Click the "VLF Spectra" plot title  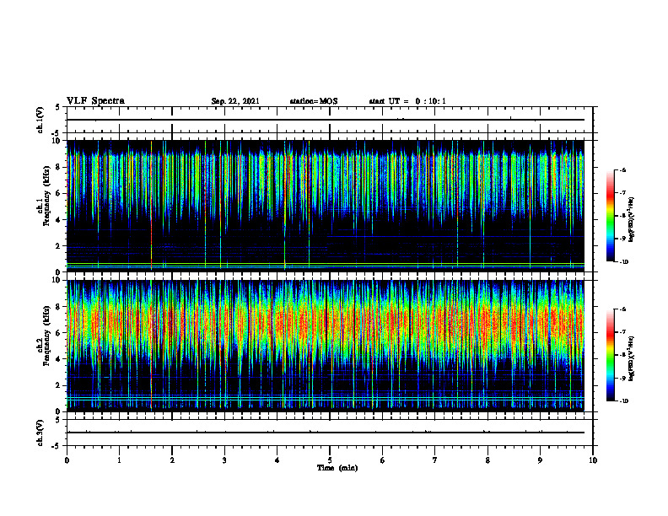click(95, 101)
